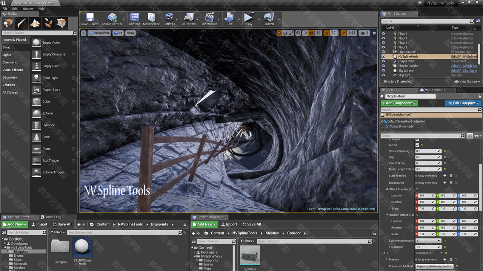Open the Blueprints toolbar icon
This screenshot has height=271, width=483.
pyautogui.click(x=189, y=19)
